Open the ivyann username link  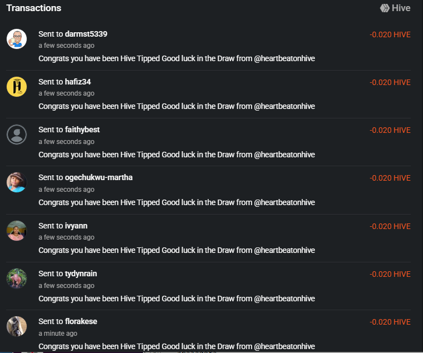point(76,226)
